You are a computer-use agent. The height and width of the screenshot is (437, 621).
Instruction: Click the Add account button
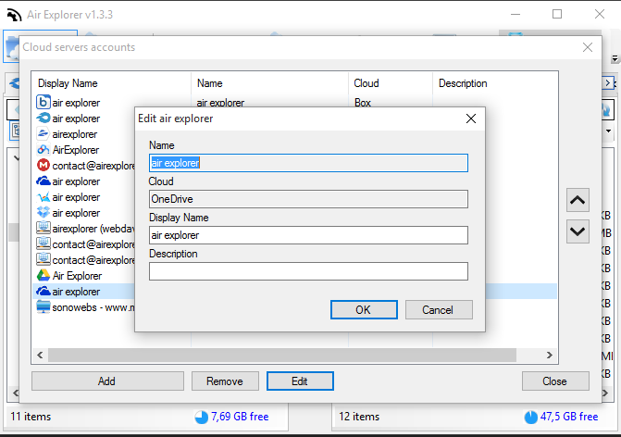(x=107, y=381)
